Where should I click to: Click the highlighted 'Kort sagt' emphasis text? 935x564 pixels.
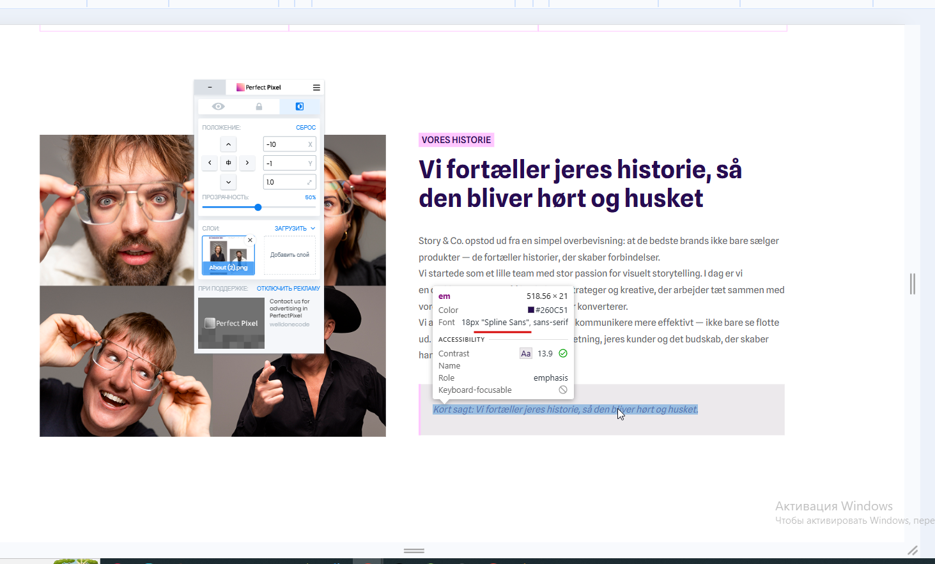pos(566,409)
